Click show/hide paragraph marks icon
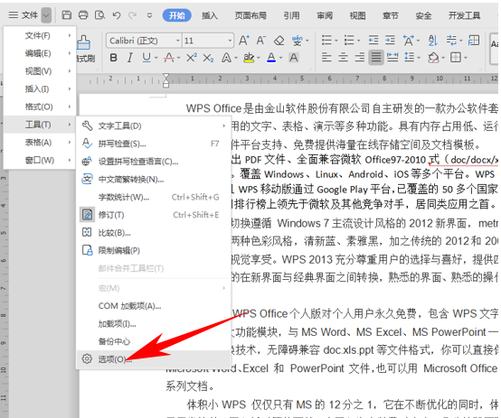The width and height of the screenshot is (501, 418). coord(451,41)
